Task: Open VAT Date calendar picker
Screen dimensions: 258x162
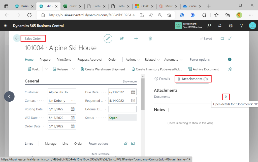Action: point(73,118)
